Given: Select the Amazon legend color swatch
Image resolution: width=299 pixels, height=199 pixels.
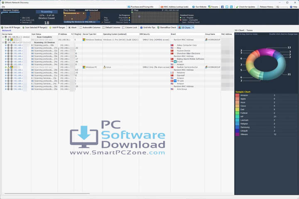Looking at the screenshot, I should click(237, 95).
